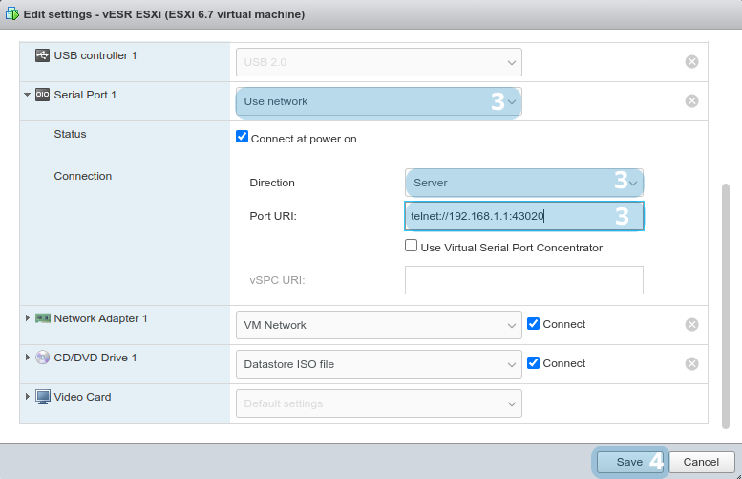Toggle Connect at power on checkbox

pos(243,138)
